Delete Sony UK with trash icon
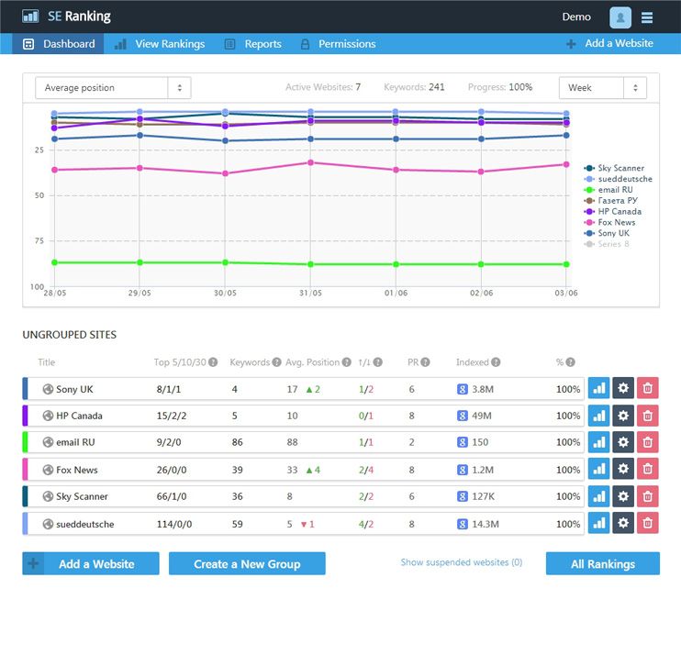This screenshot has width=681, height=655. (648, 388)
